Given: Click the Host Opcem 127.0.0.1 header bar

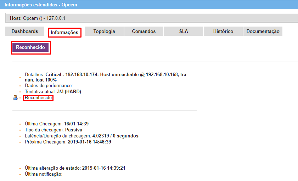Looking at the screenshot, I should coord(152,18).
